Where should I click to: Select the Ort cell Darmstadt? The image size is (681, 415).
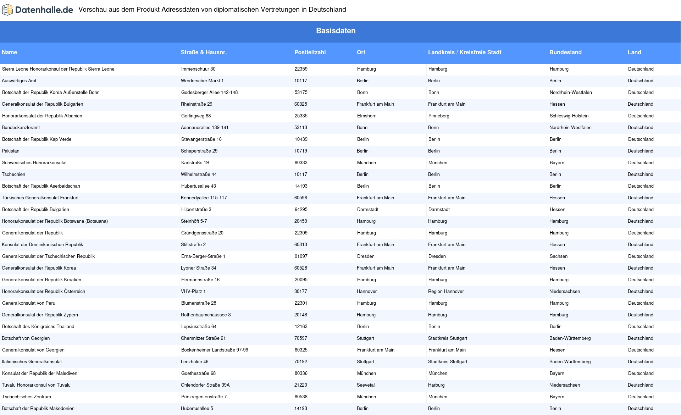click(x=368, y=209)
